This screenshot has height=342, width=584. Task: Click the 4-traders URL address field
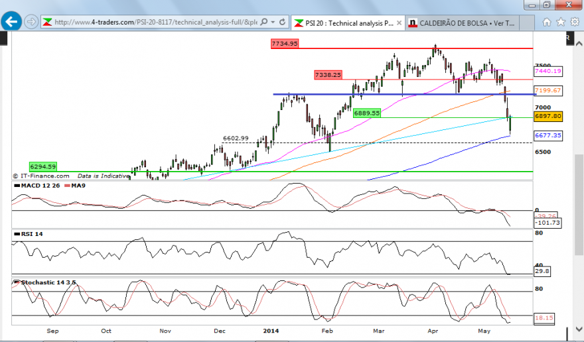[x=156, y=22]
